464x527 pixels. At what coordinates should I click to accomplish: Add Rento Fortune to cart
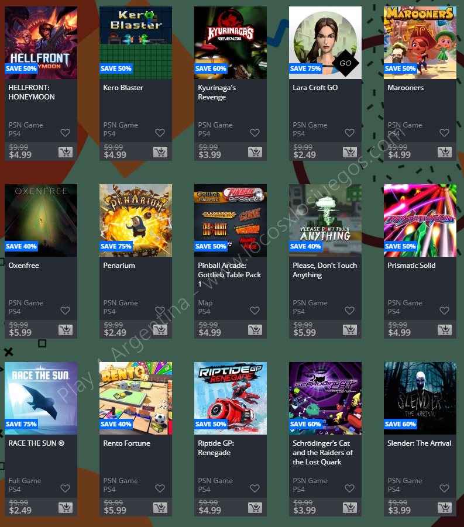pos(160,508)
